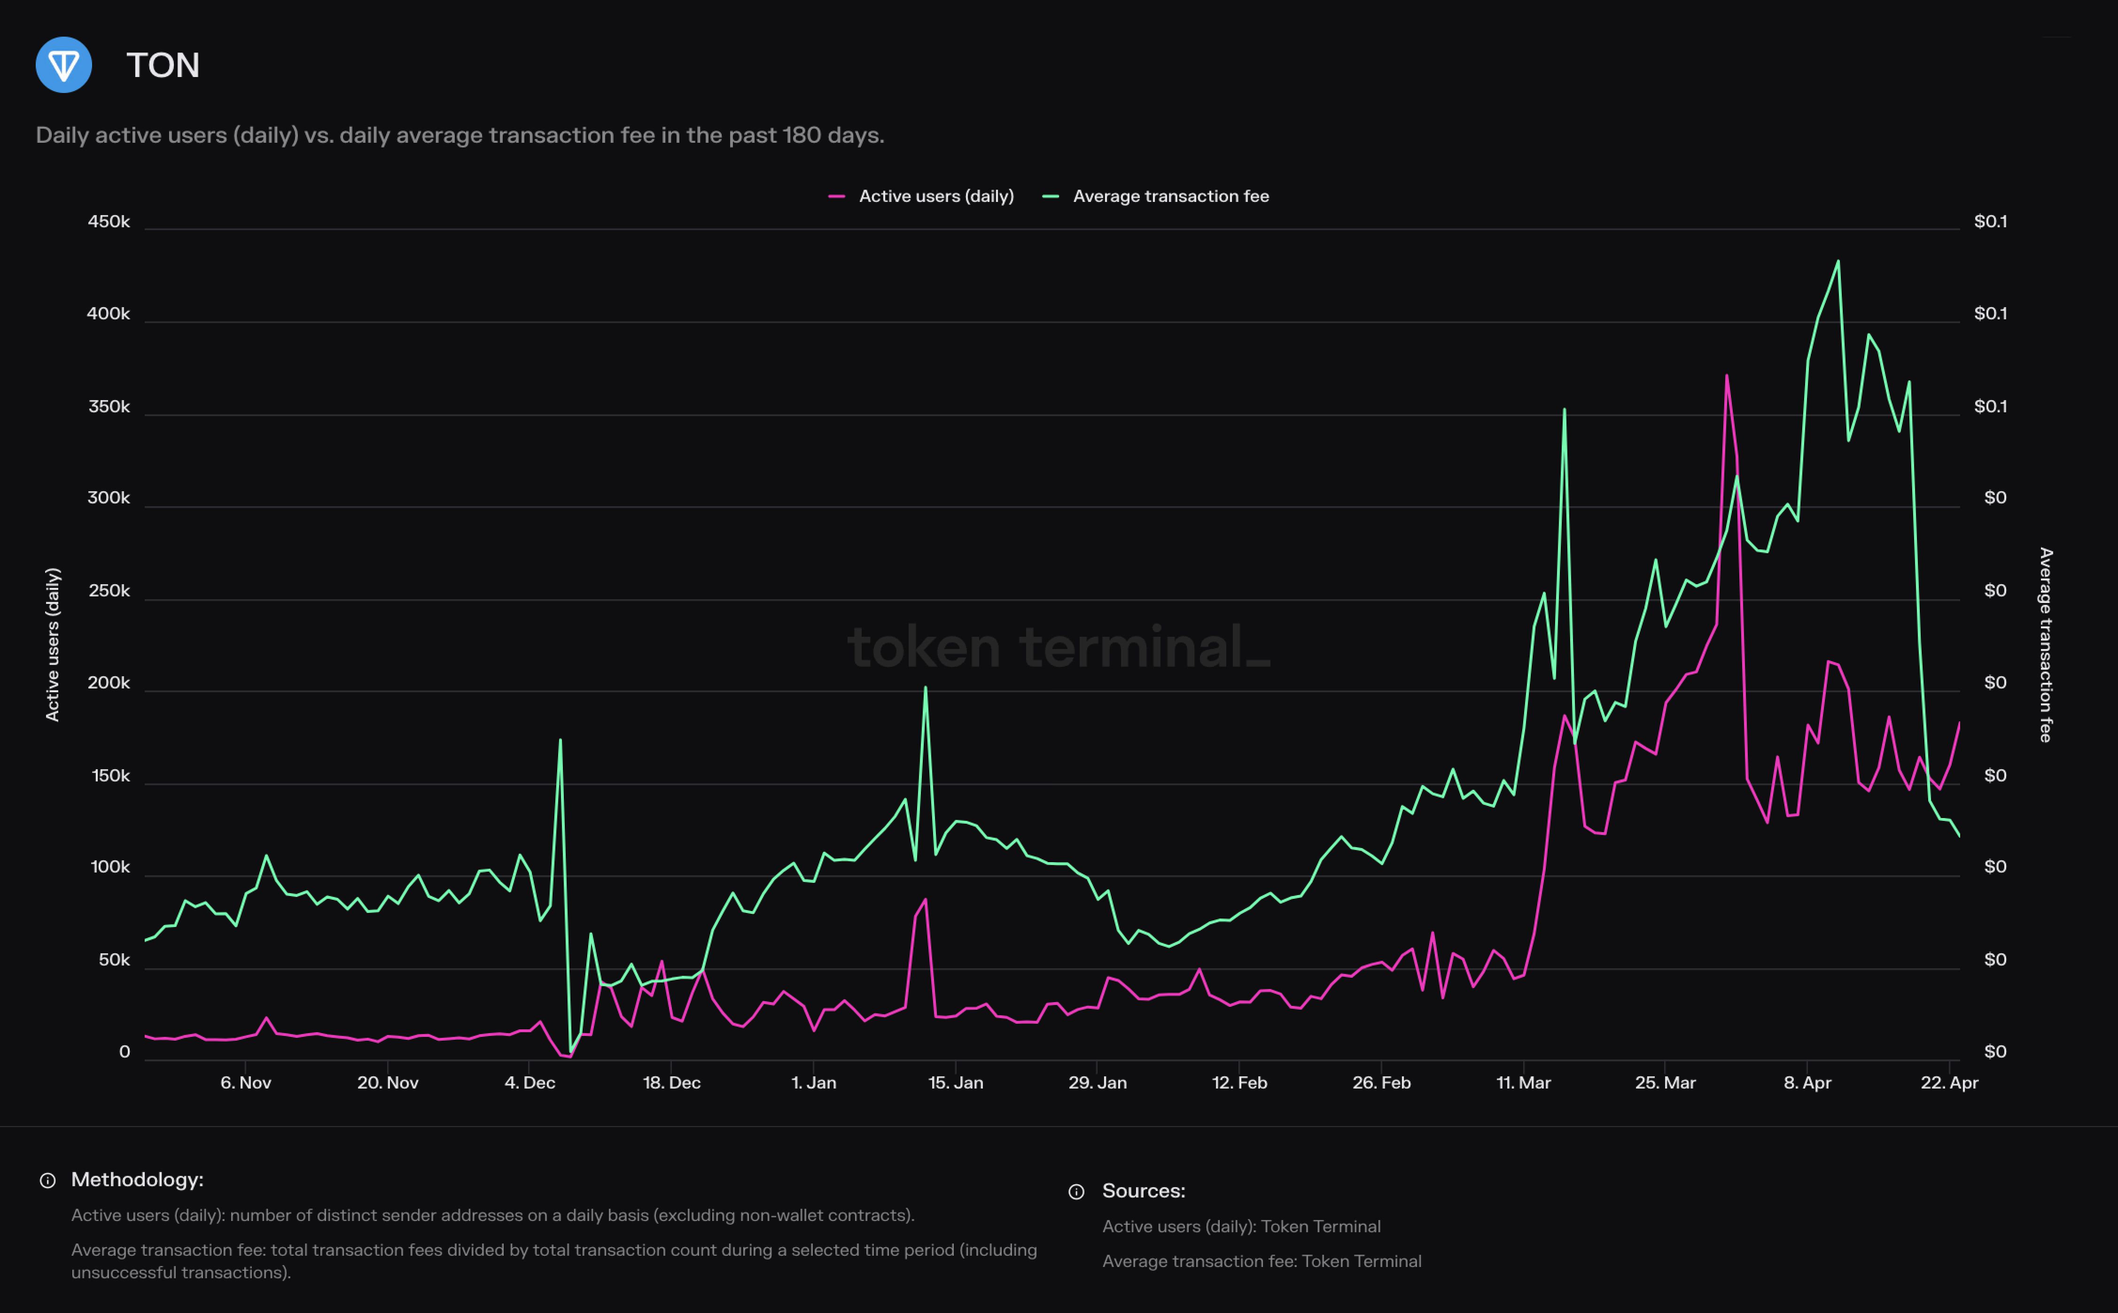
Task: Click the vertical Active users (daily) axis title
Action: click(52, 644)
